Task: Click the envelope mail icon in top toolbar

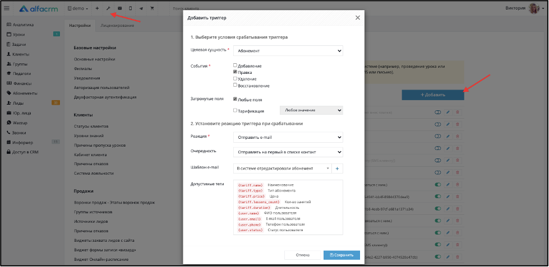Action: point(119,8)
